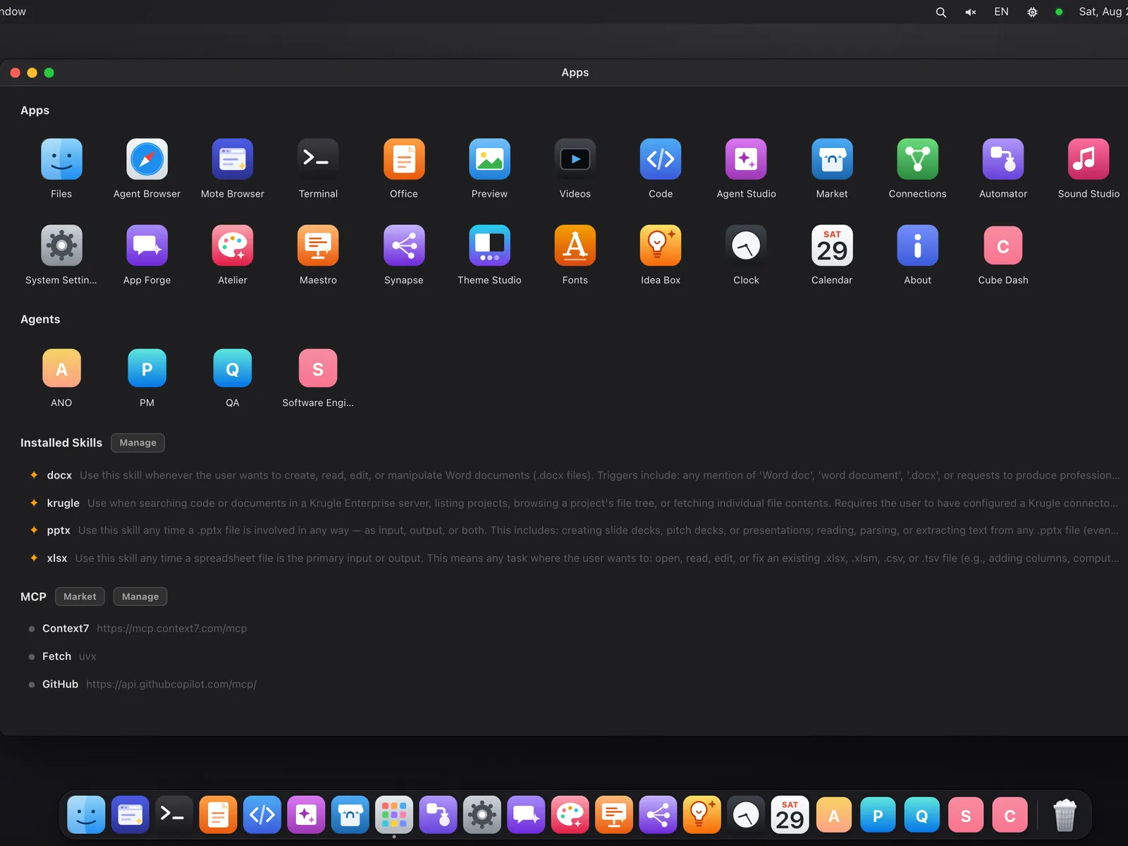
Task: Open the About app icon
Action: point(917,245)
